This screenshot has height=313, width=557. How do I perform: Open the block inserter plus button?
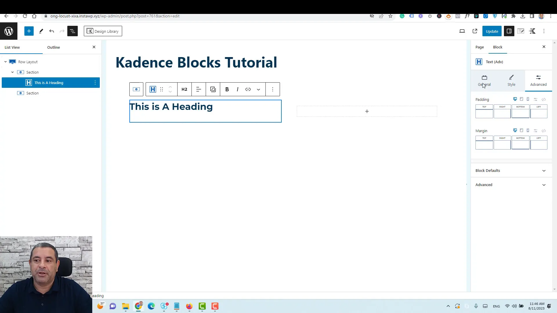29,31
